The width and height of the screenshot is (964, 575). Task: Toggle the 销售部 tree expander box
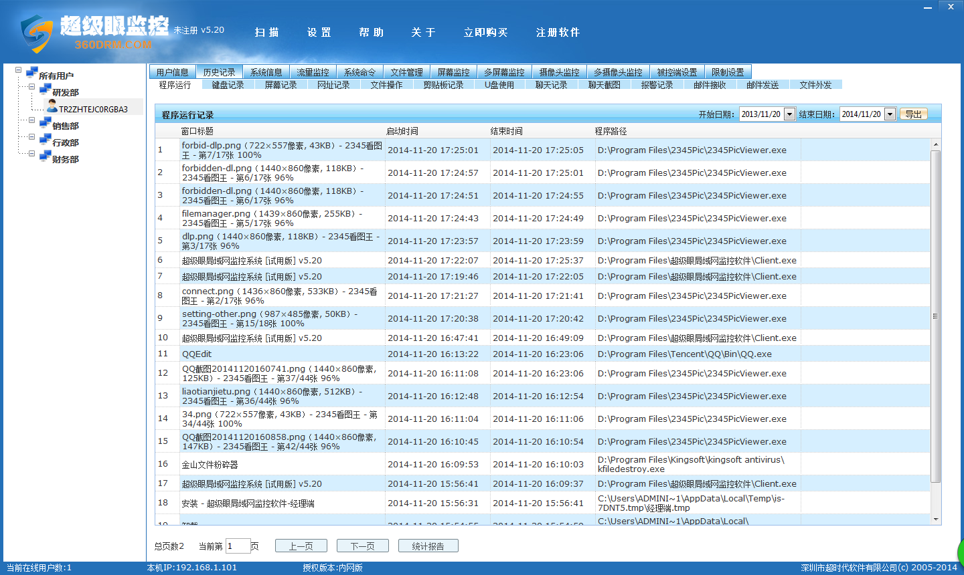pyautogui.click(x=31, y=120)
